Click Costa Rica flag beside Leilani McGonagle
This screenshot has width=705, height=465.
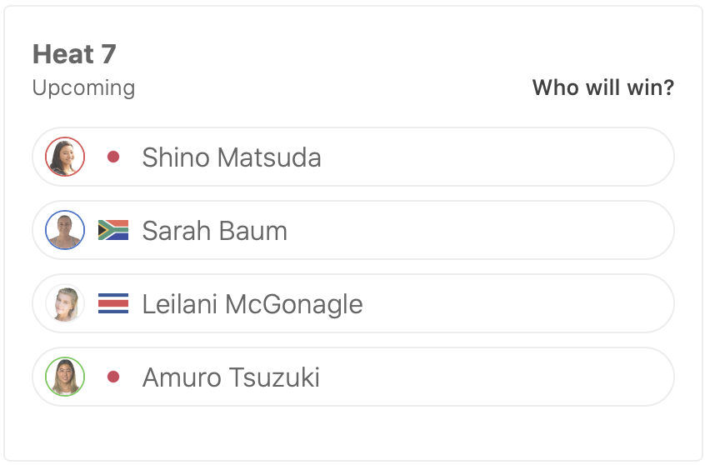point(113,303)
